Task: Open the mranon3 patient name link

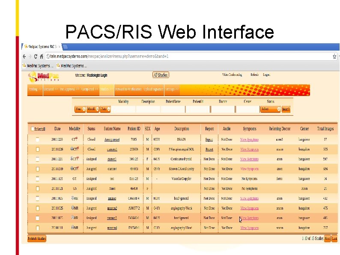Action: pyautogui.click(x=112, y=218)
